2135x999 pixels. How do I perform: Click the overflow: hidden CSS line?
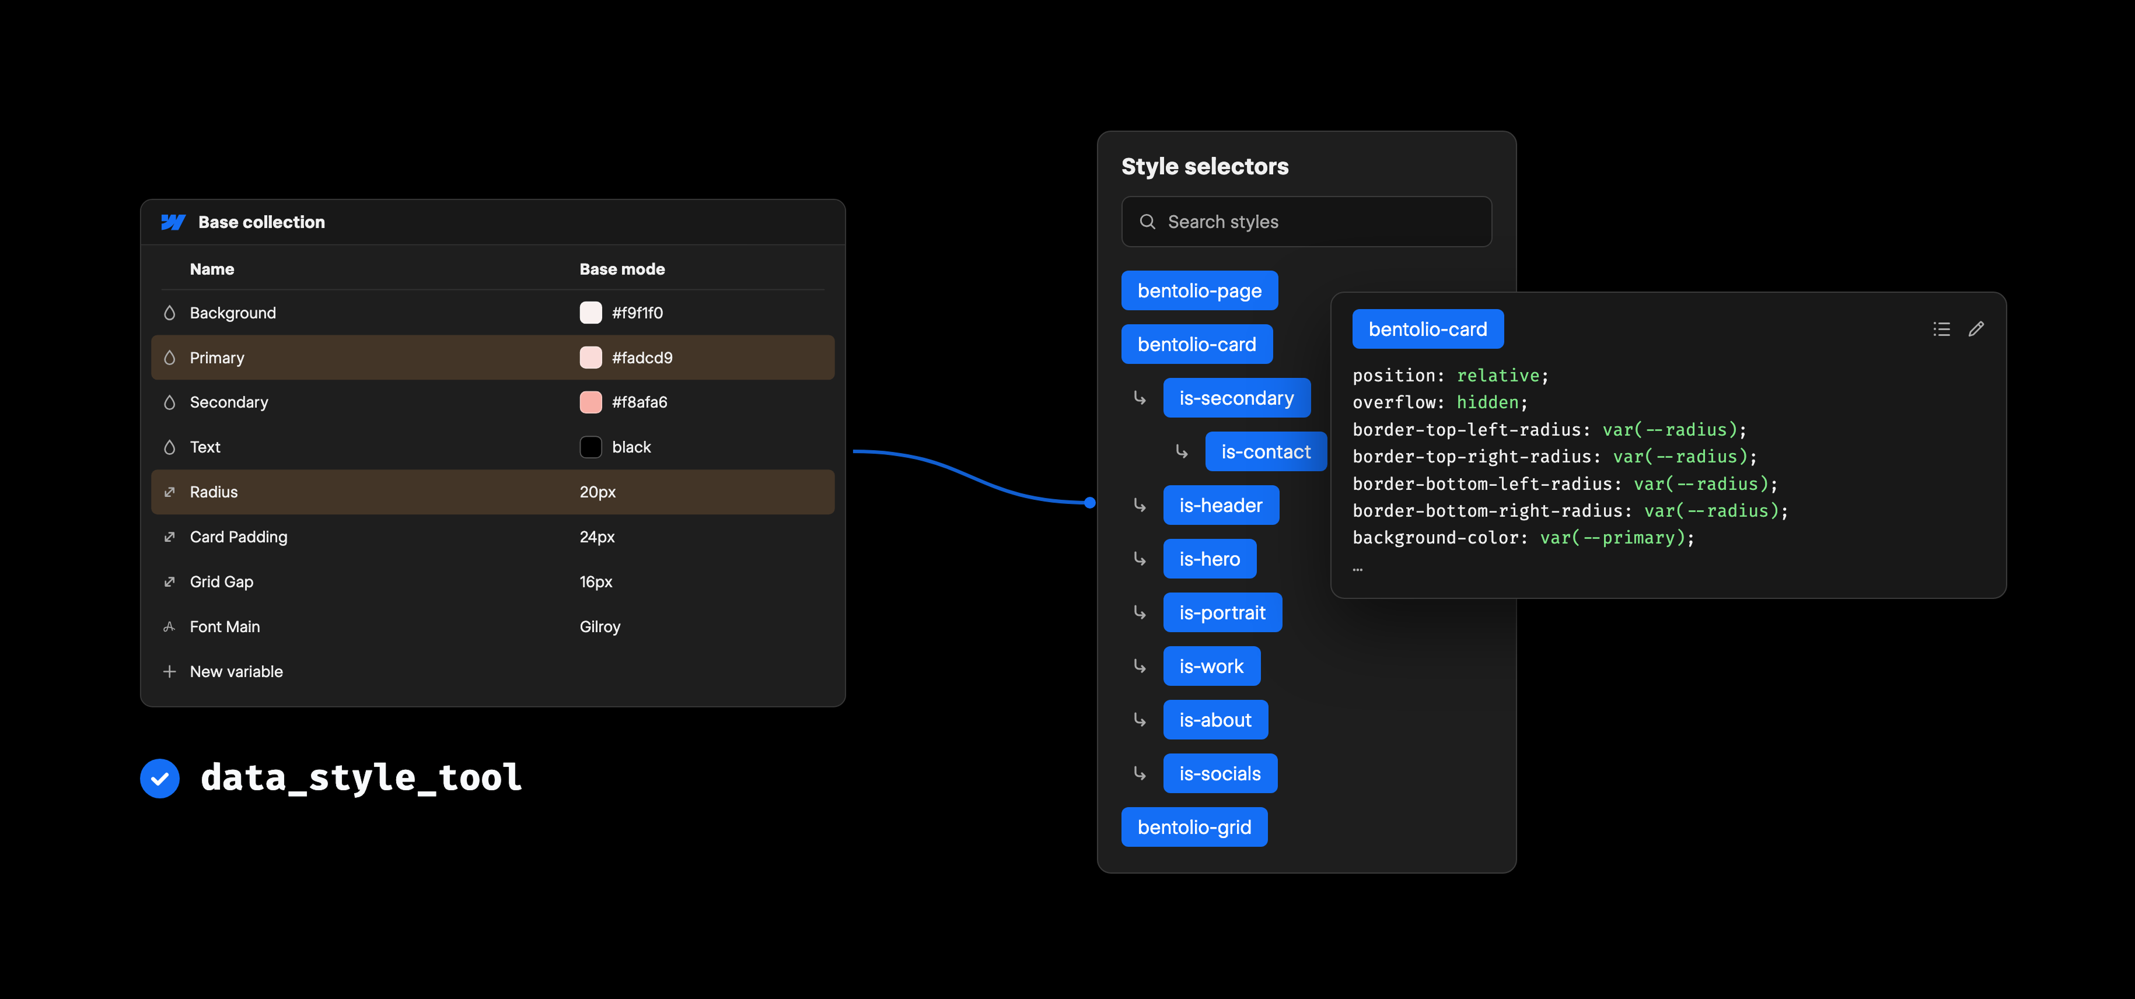(x=1441, y=402)
